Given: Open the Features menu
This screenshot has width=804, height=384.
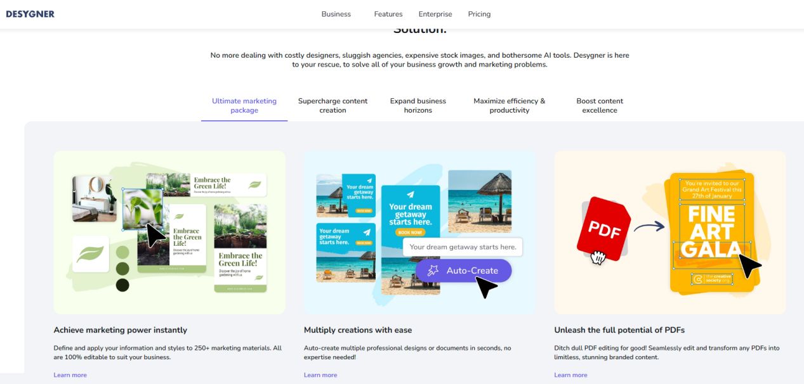Looking at the screenshot, I should click(x=388, y=14).
